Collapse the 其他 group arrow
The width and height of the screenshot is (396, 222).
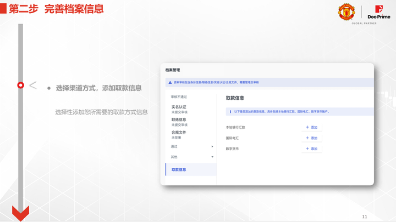212,157
